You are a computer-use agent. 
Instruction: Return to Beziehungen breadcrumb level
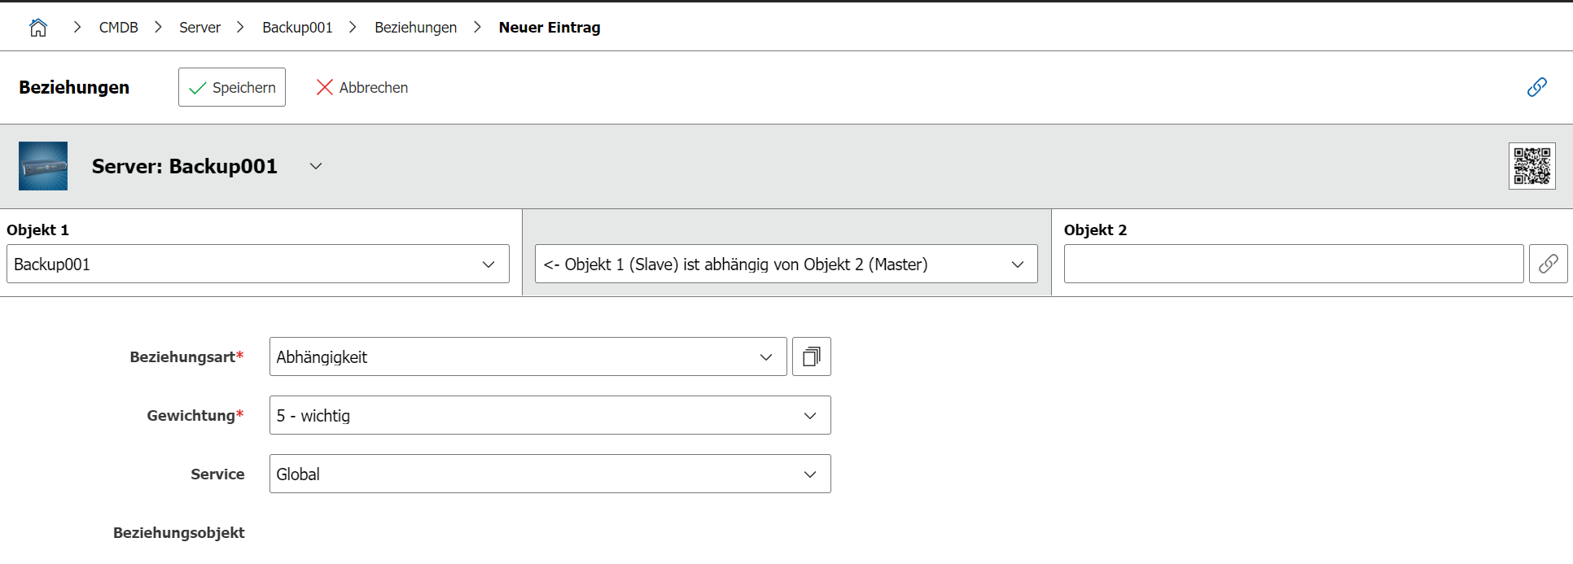tap(415, 28)
